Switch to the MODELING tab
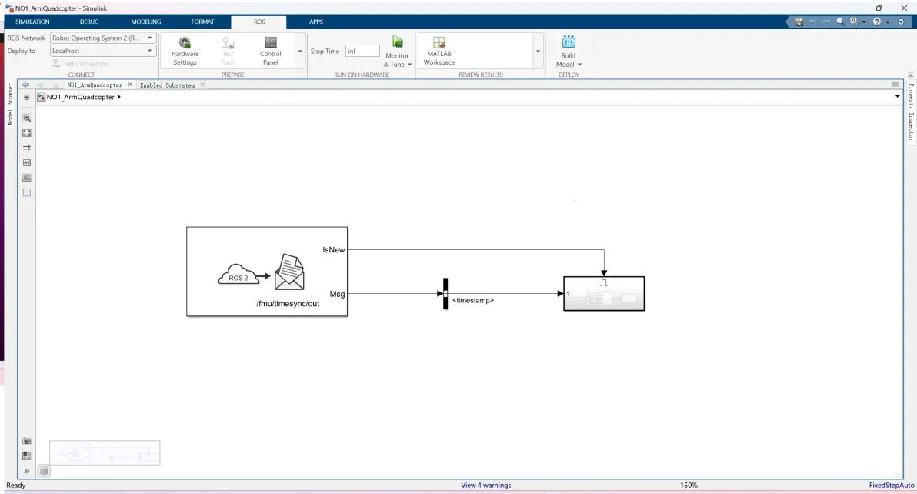 [x=145, y=22]
